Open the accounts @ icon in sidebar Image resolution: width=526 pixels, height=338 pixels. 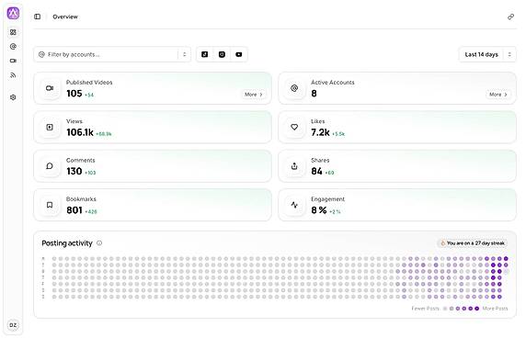click(13, 47)
